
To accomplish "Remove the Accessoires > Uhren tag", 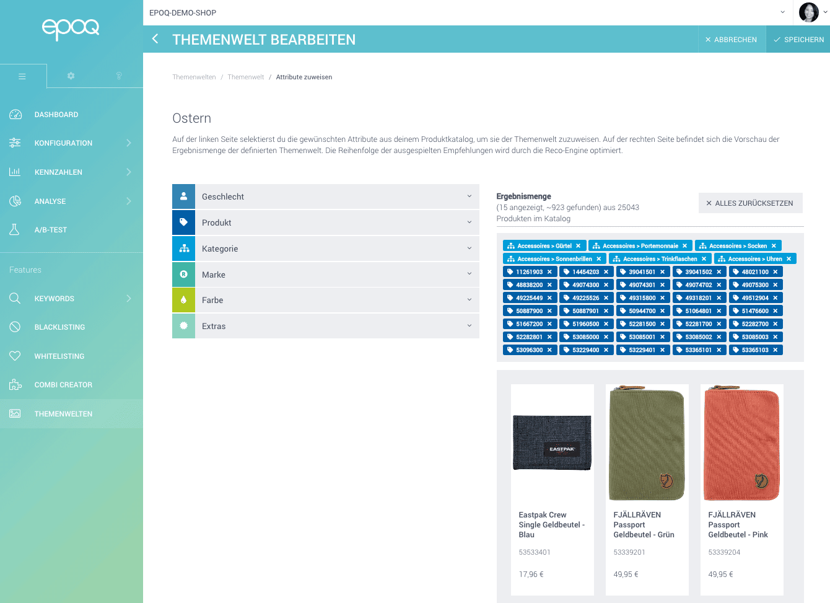I will pos(788,259).
